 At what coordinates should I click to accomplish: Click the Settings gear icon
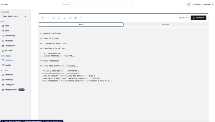3,80
